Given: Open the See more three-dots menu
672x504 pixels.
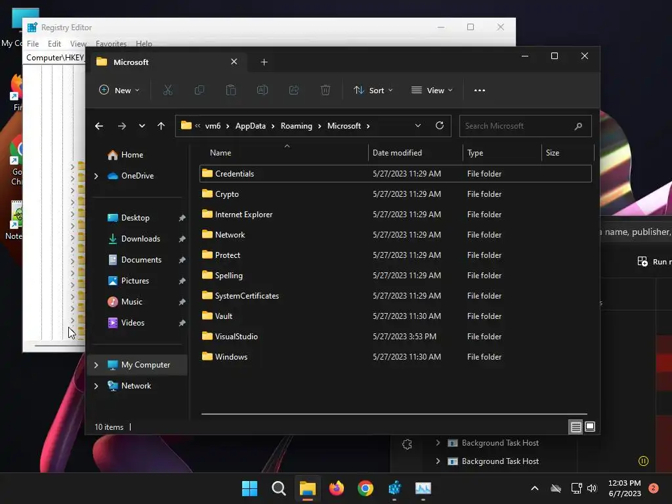Looking at the screenshot, I should coord(480,91).
